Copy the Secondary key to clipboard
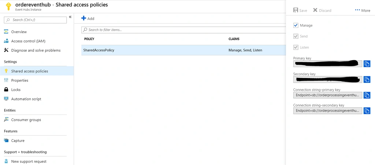 [367, 80]
